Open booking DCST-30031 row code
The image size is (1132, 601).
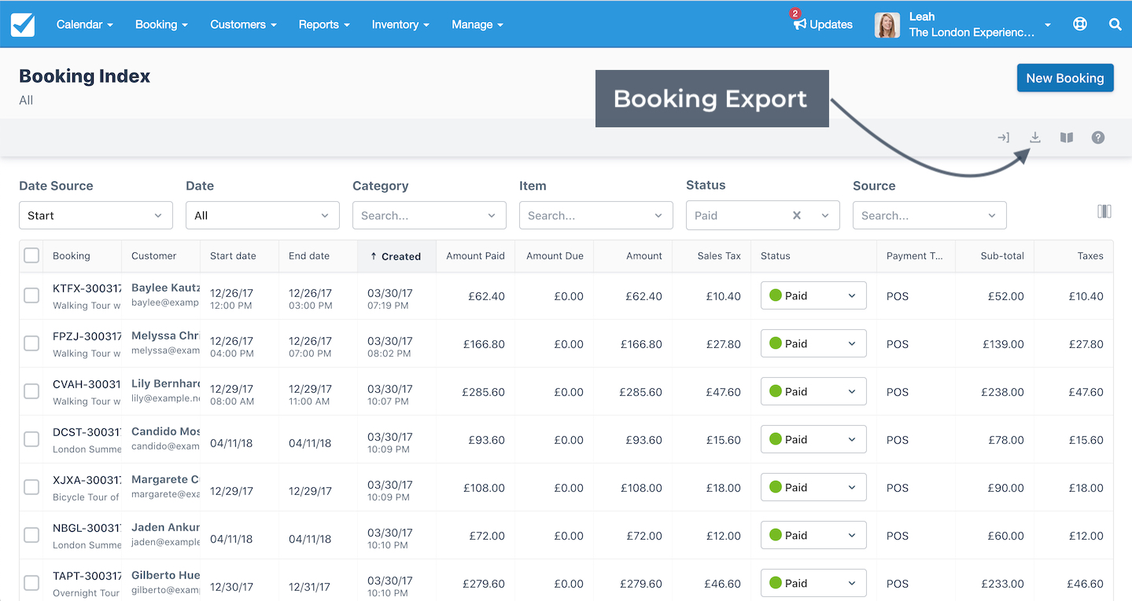[x=87, y=431]
